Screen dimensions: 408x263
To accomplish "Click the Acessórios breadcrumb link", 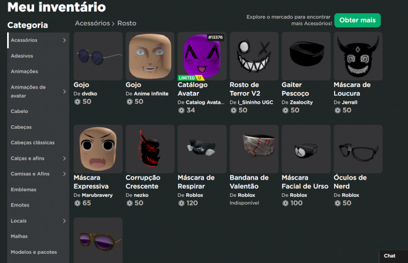I will [92, 23].
